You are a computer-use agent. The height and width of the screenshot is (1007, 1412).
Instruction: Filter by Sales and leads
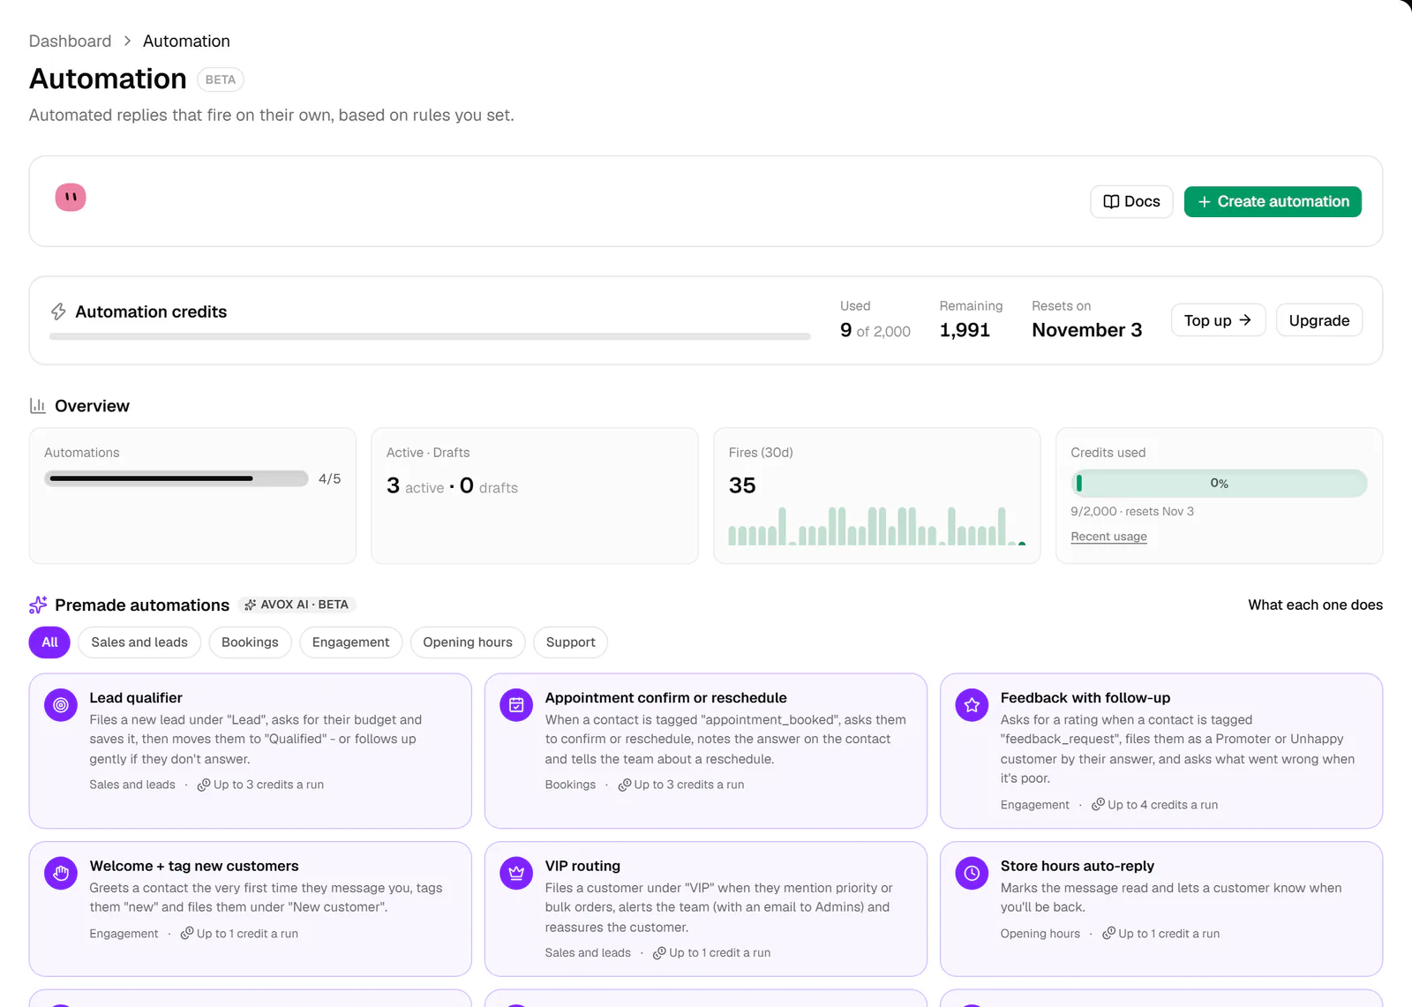coord(139,643)
